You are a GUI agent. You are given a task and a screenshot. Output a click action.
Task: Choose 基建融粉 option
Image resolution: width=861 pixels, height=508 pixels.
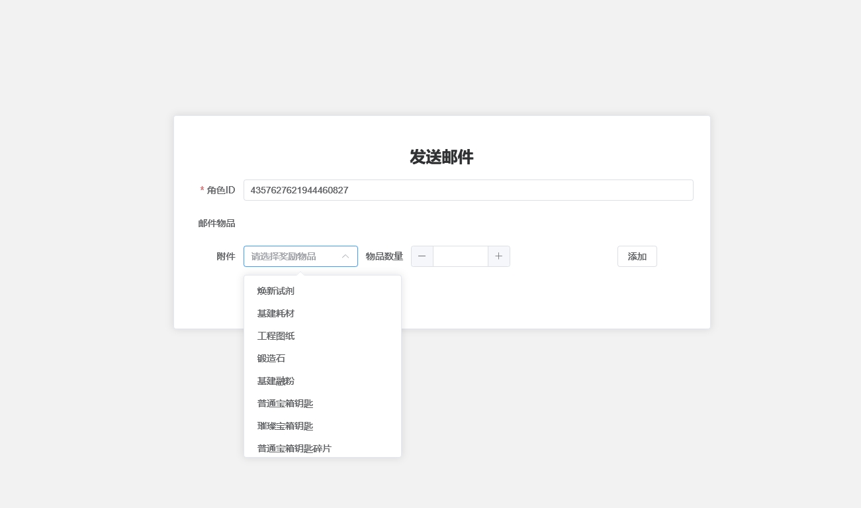pyautogui.click(x=322, y=381)
